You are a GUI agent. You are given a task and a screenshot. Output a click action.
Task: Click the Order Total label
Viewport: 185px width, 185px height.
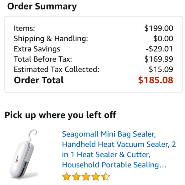(x=39, y=80)
